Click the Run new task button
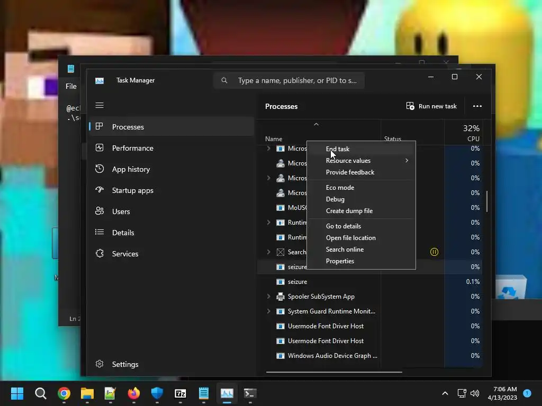Screen dimensions: 542x406 431,106
